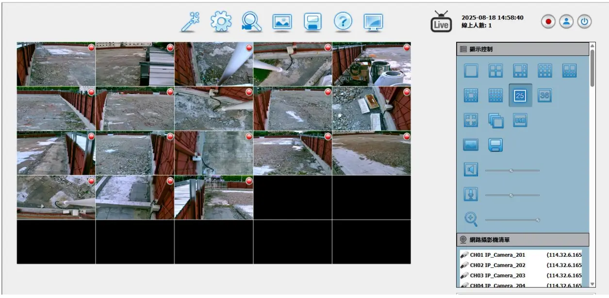The width and height of the screenshot is (609, 298).
Task: Mute audio with the speaker icon
Action: [471, 170]
